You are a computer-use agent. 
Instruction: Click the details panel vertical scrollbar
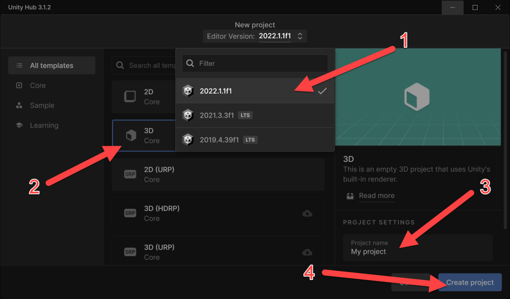click(x=505, y=140)
